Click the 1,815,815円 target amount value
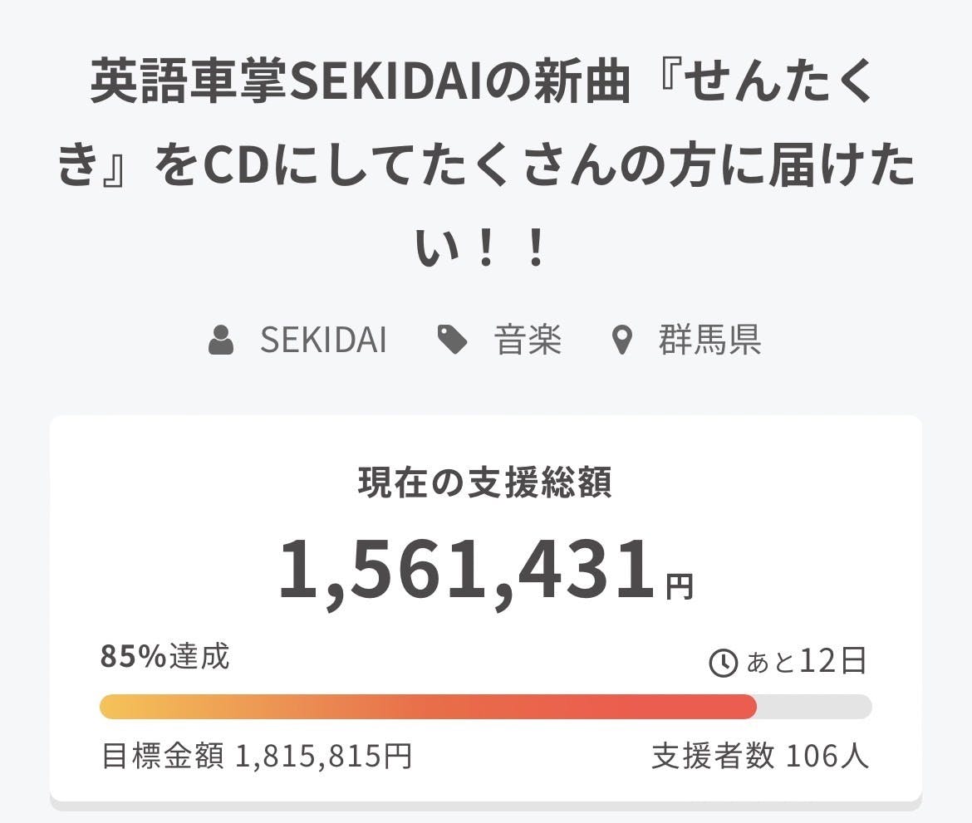 324,757
